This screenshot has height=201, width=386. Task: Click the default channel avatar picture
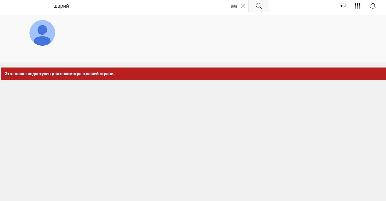pos(42,33)
